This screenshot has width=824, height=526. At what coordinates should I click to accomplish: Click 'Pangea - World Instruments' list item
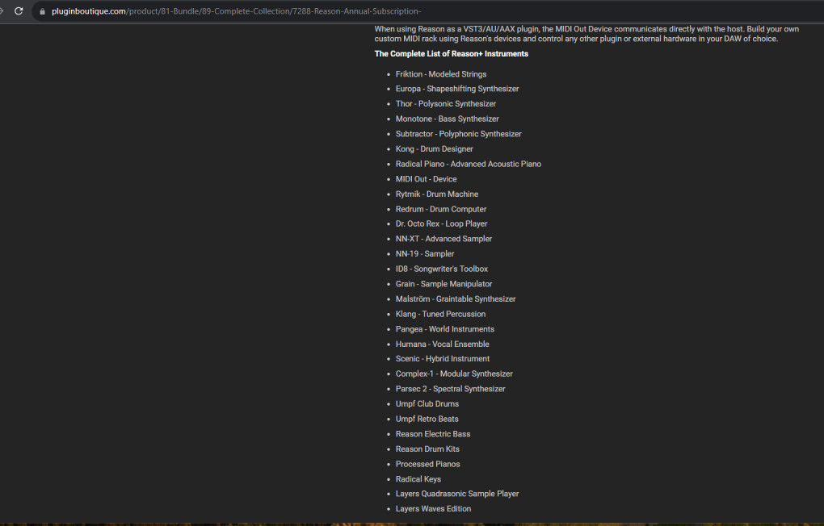445,329
